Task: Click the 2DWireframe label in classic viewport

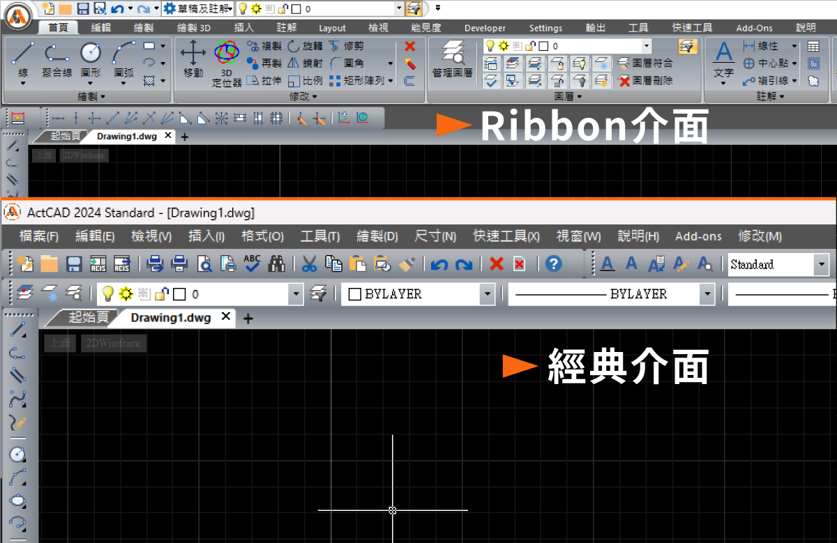Action: click(114, 343)
